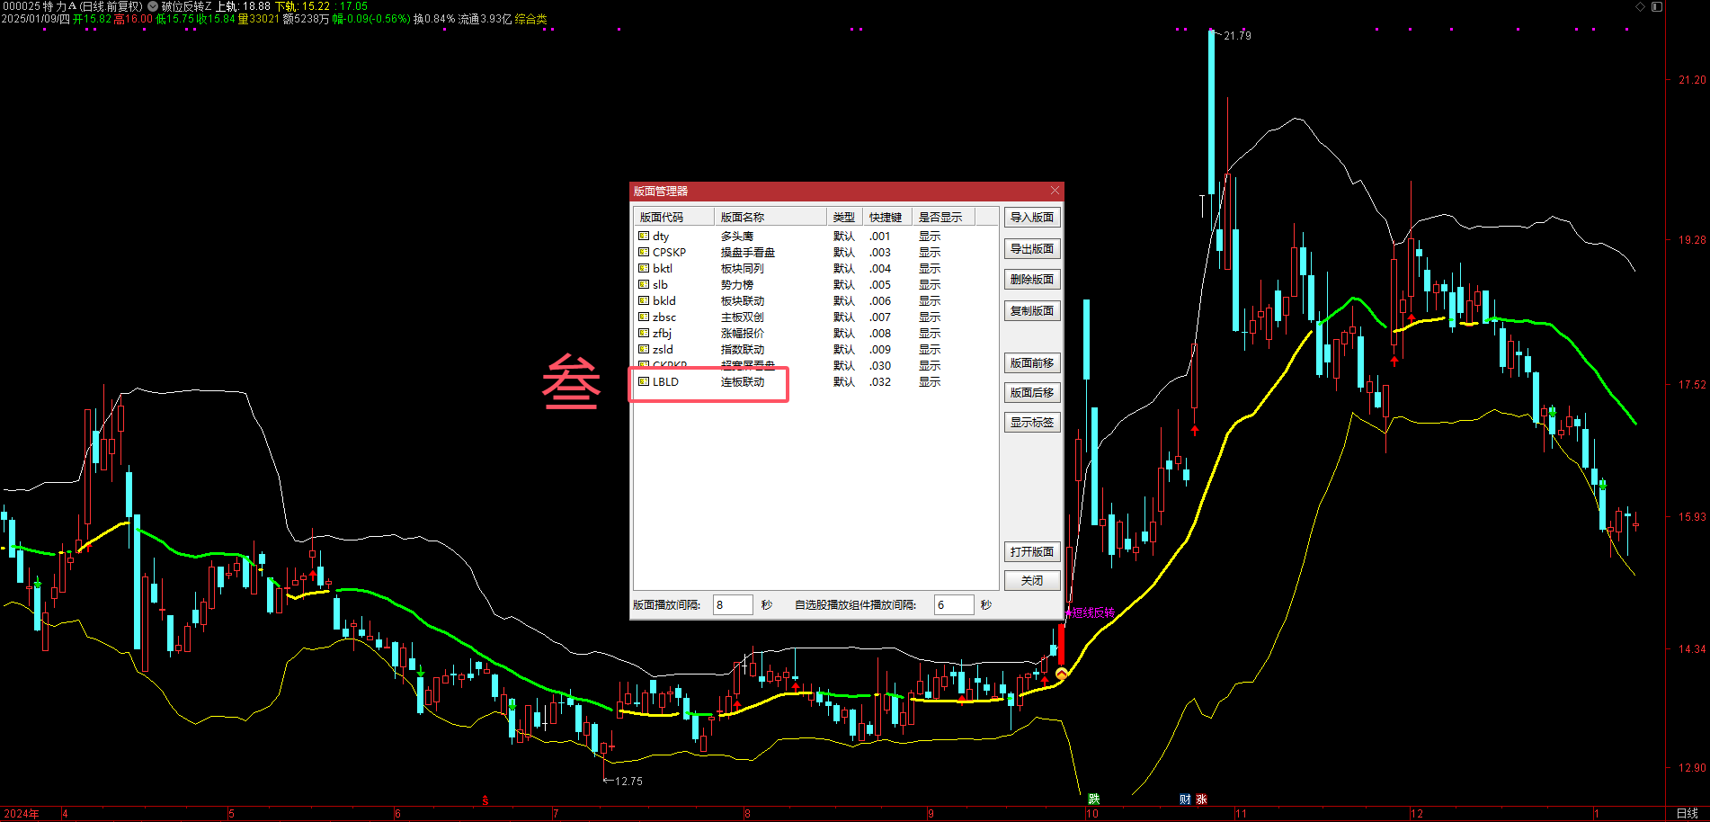This screenshot has height=822, width=1710.
Task: Click the orange circle signal icon on chart
Action: point(1062,674)
